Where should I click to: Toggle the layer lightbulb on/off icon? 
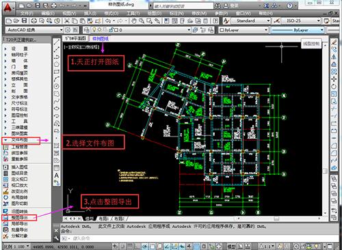tap(94, 30)
